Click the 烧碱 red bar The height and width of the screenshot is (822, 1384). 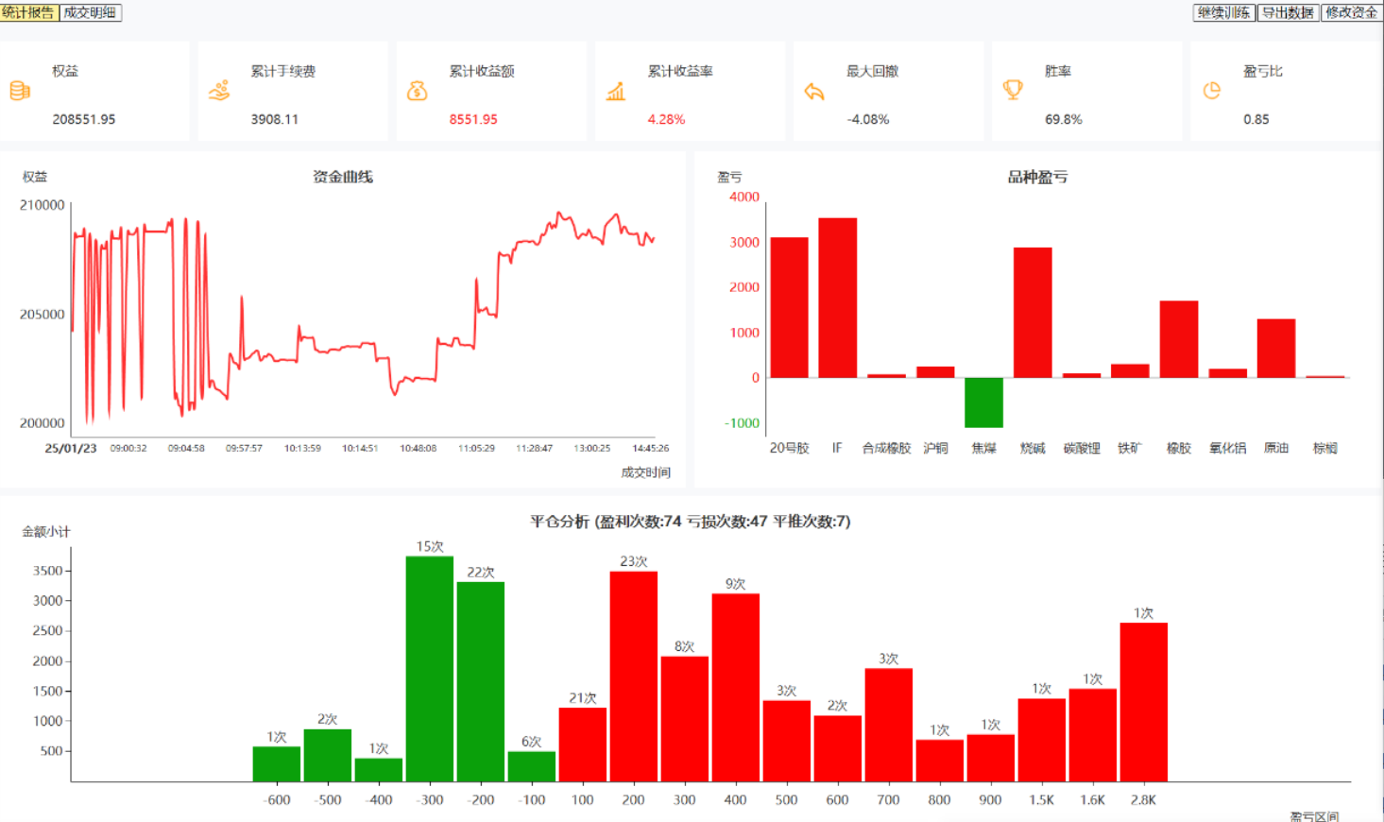[x=1033, y=313]
